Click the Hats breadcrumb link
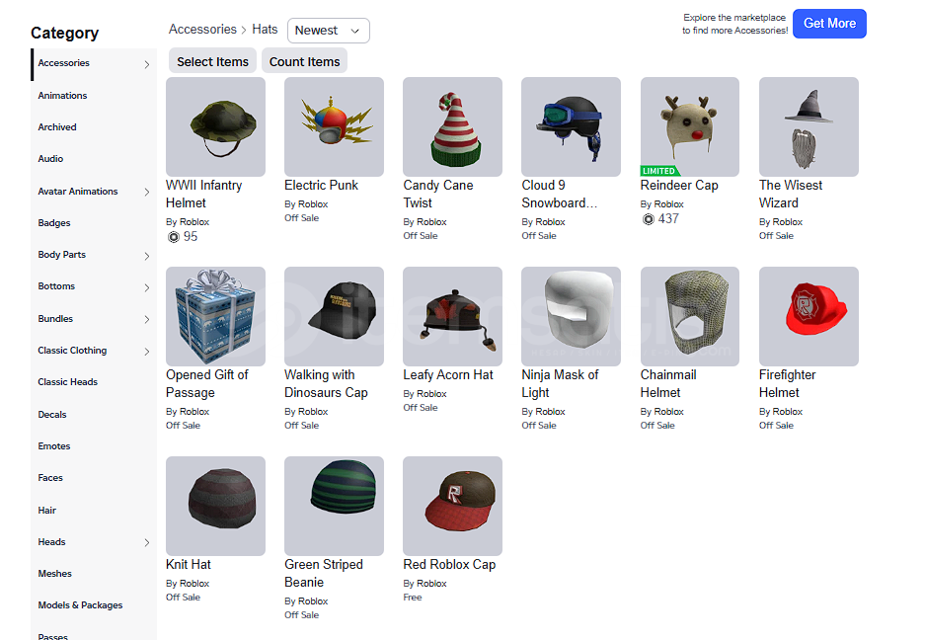The width and height of the screenshot is (925, 640). coord(265,29)
